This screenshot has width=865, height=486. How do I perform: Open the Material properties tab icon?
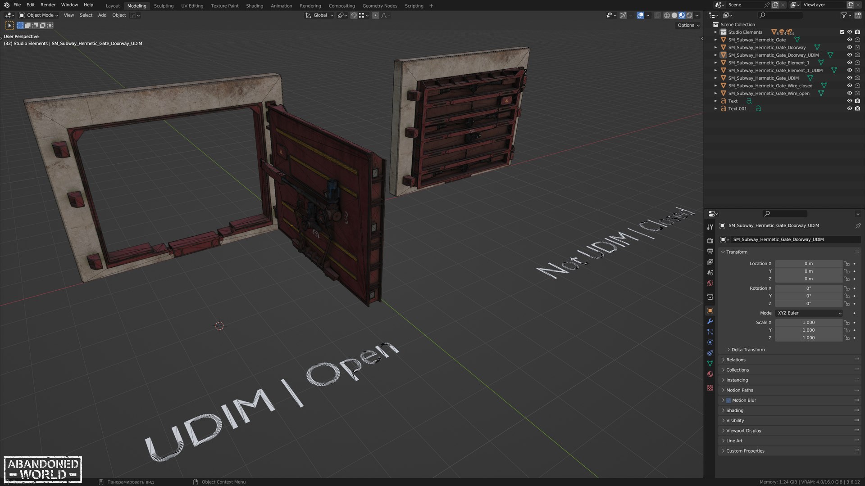pos(710,374)
